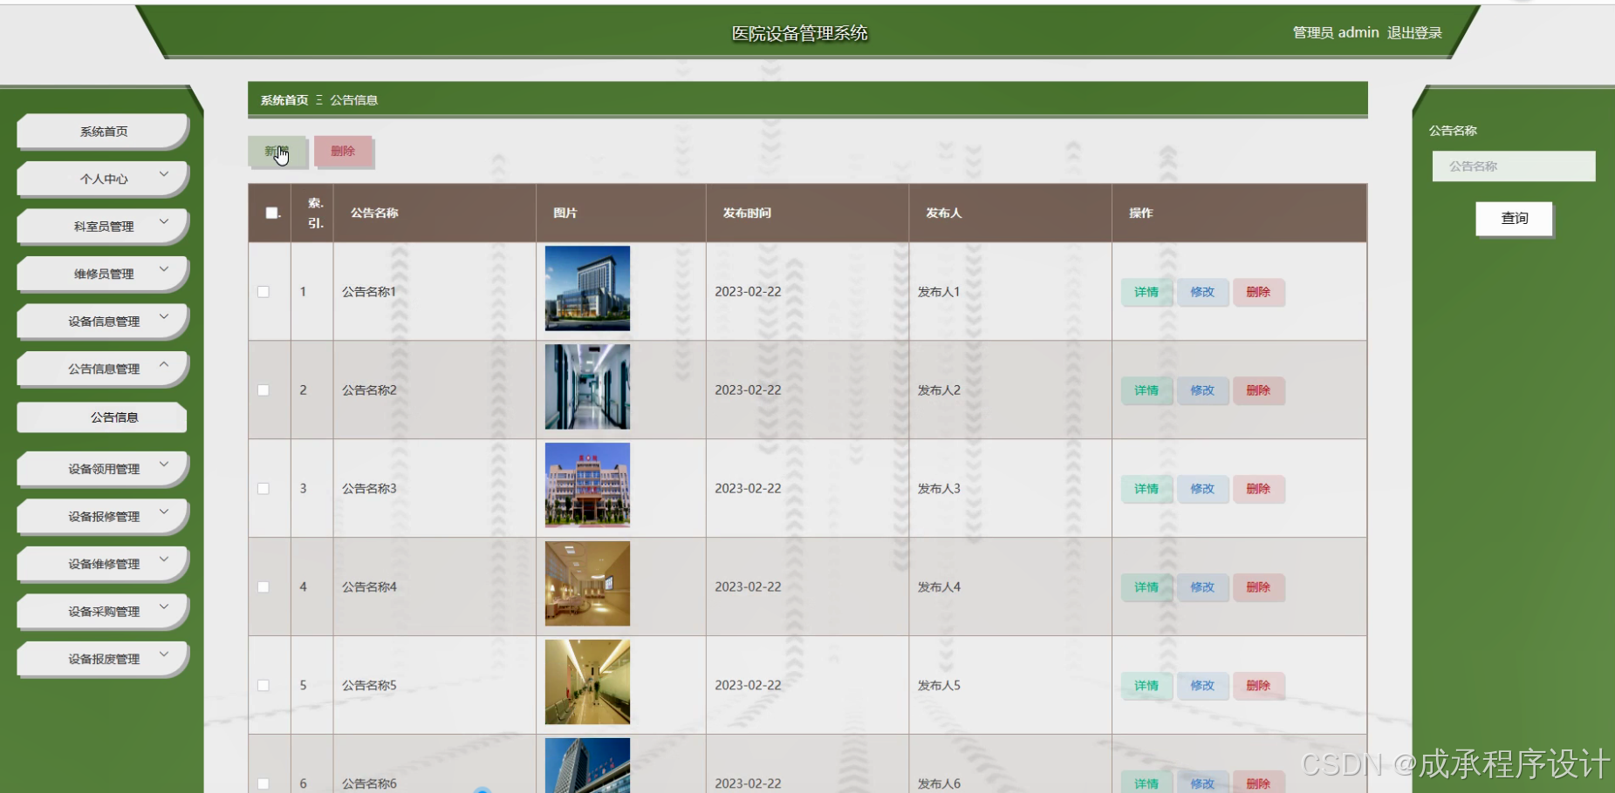
Task: Click the 删除 batch delete button above table
Action: pyautogui.click(x=343, y=151)
